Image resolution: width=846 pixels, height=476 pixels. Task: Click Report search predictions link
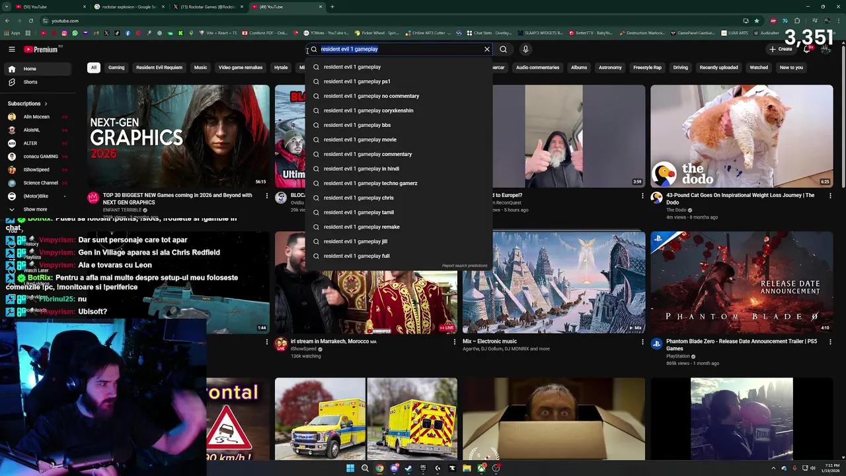465,266
